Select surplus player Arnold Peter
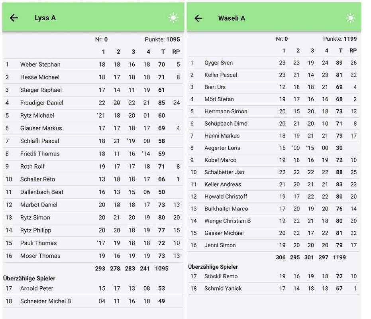371x319 pixels. coord(37,288)
